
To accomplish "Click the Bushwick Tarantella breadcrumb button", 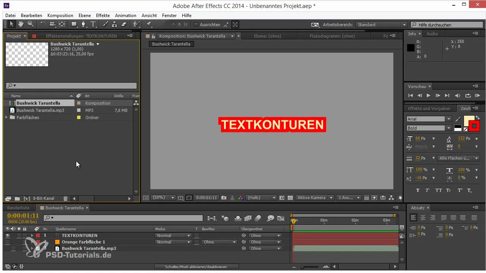I will pyautogui.click(x=172, y=44).
